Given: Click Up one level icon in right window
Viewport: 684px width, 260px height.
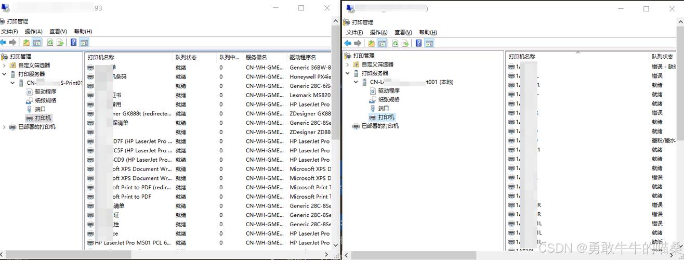Looking at the screenshot, I should click(372, 43).
